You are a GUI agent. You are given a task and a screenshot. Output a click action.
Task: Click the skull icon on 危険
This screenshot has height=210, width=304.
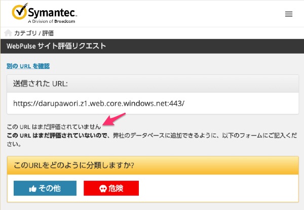click(x=102, y=188)
